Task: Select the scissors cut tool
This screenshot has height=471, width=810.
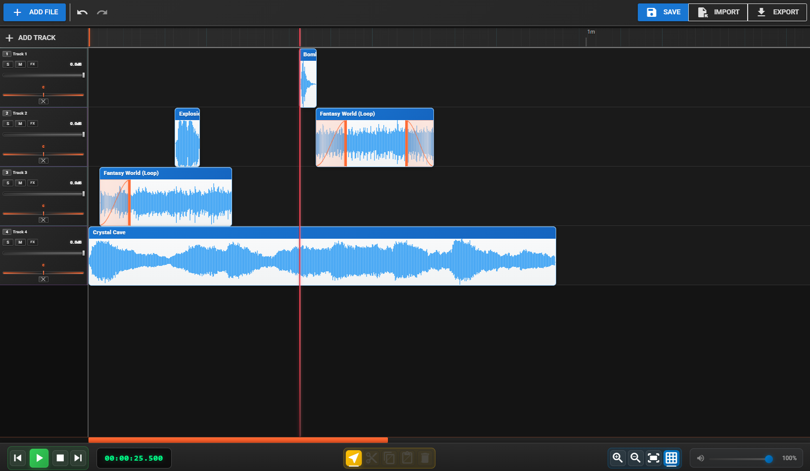Action: (372, 458)
